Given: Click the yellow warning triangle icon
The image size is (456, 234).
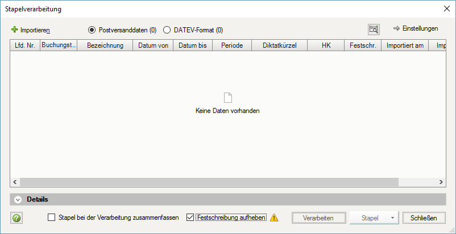Looking at the screenshot, I should (274, 218).
